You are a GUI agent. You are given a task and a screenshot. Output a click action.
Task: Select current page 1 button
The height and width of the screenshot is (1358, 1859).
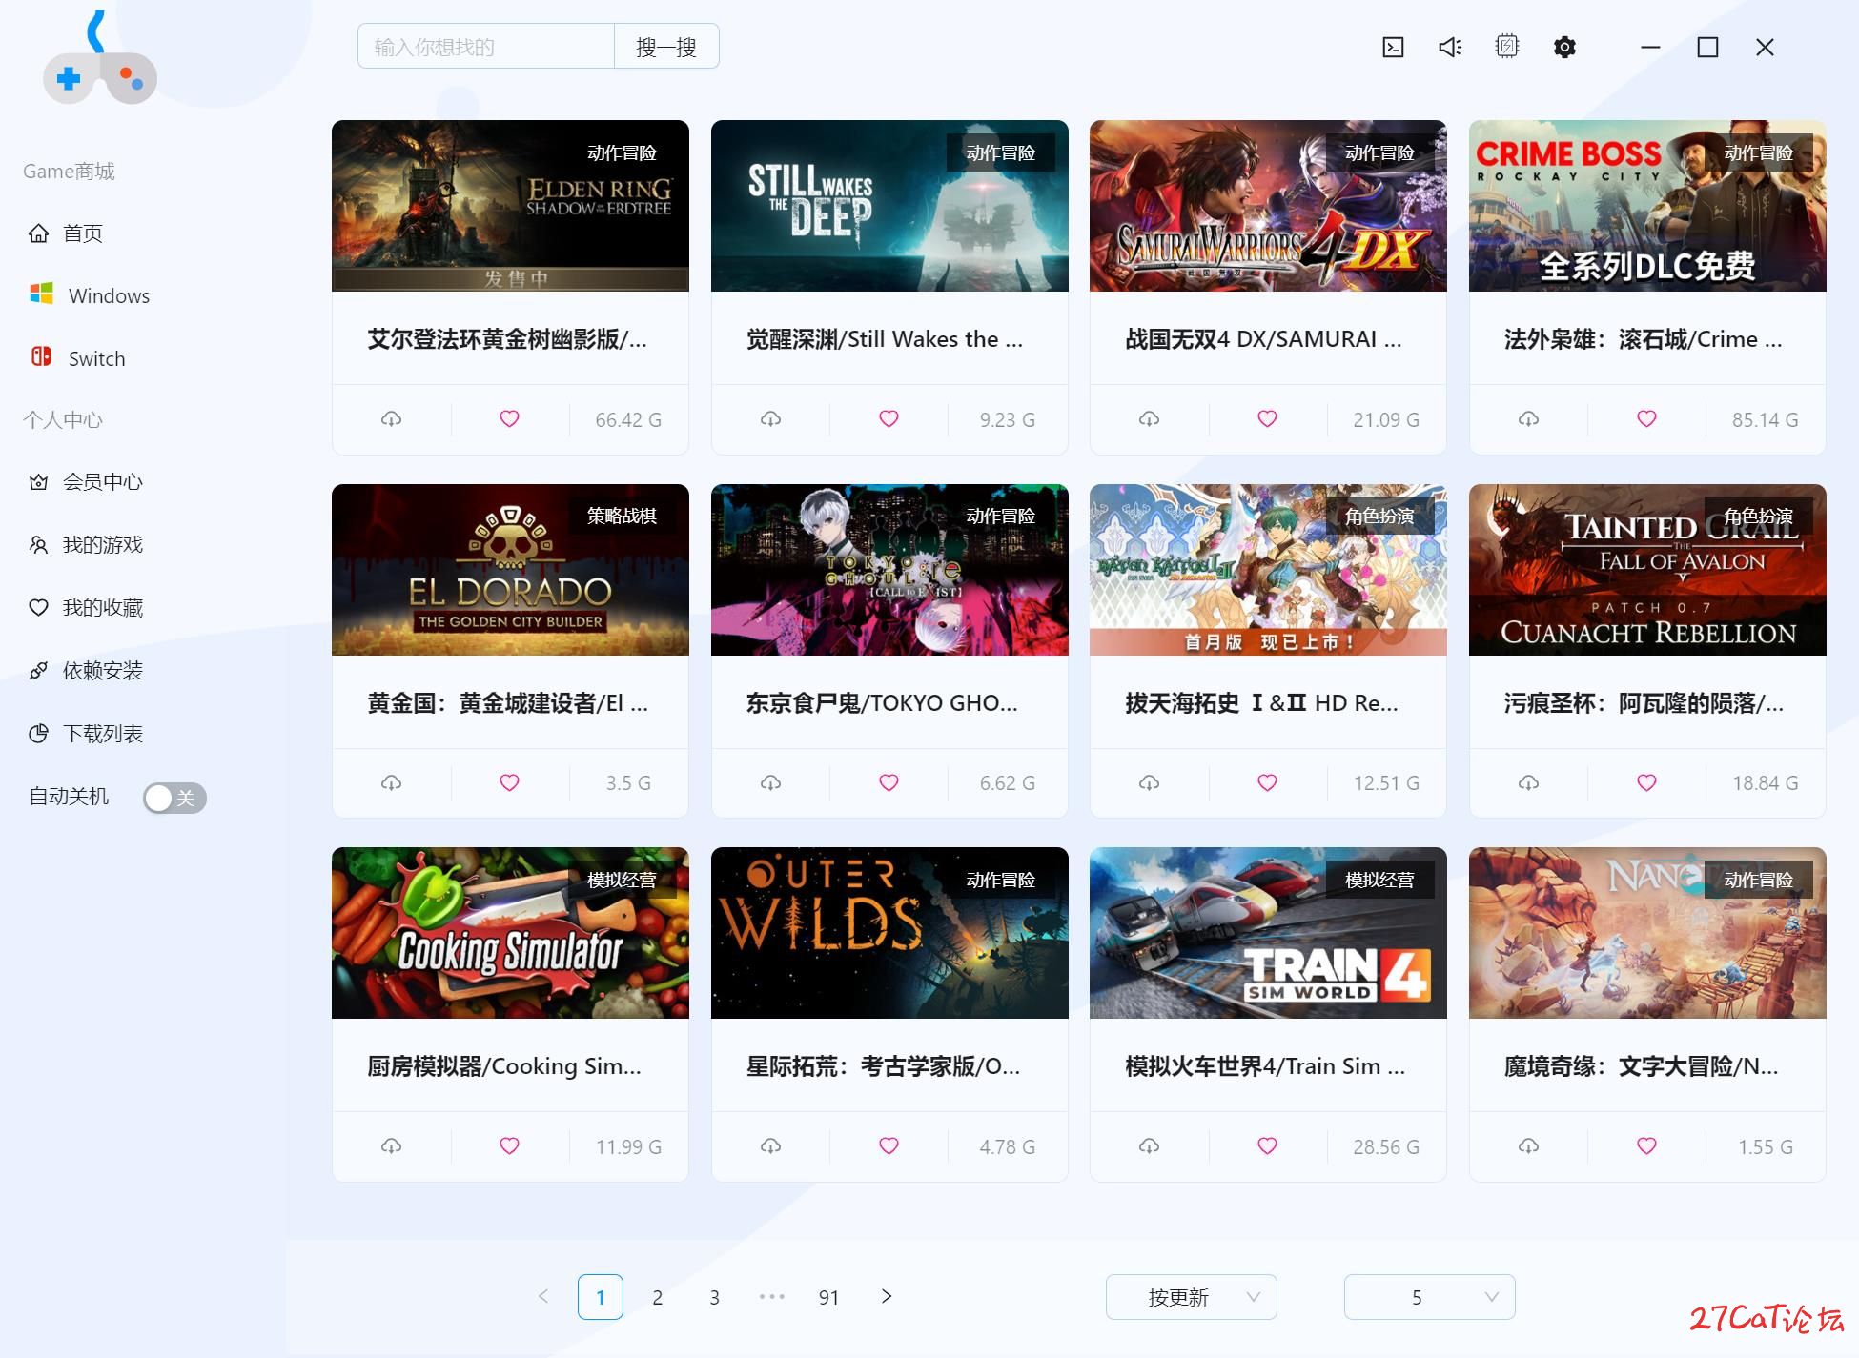pyautogui.click(x=601, y=1297)
